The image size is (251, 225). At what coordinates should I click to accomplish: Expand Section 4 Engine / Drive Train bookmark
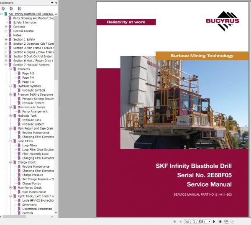coord(6,52)
